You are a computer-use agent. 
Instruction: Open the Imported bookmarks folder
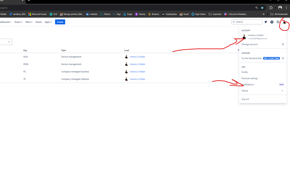click(215, 14)
